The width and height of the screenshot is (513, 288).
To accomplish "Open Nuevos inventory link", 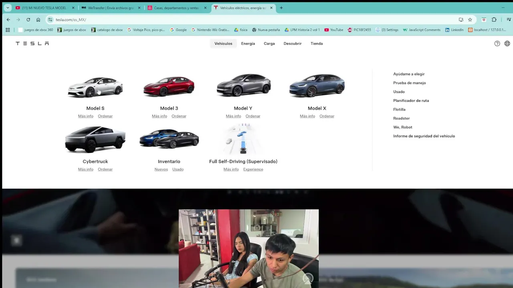I will [161, 169].
